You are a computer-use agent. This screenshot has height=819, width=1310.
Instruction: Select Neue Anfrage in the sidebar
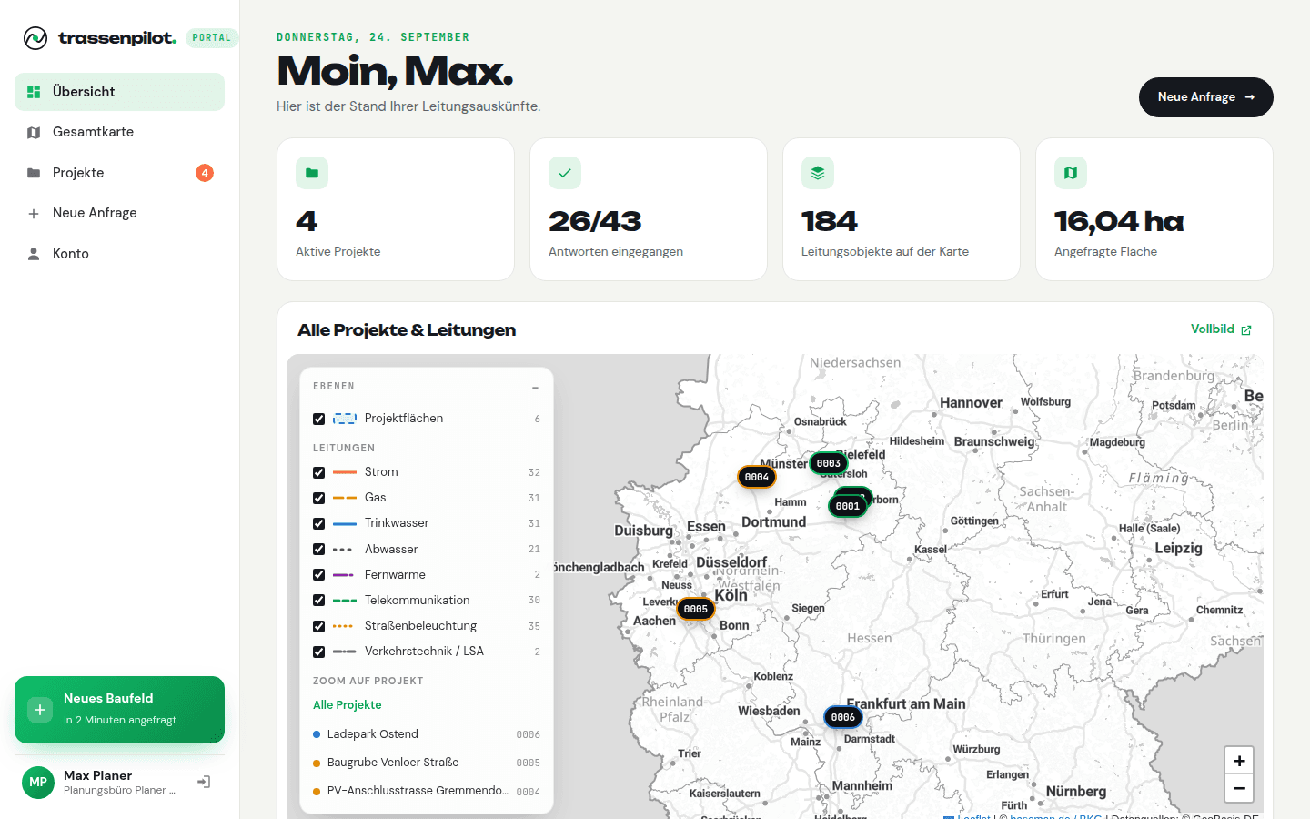click(x=119, y=213)
